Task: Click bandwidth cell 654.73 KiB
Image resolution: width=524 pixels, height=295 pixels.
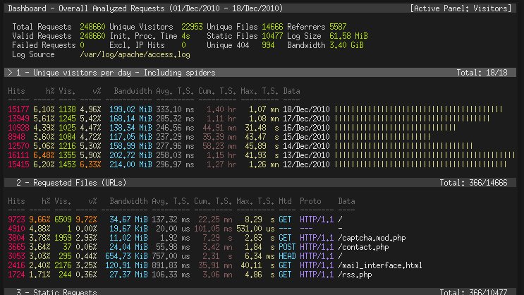Action: pos(126,256)
